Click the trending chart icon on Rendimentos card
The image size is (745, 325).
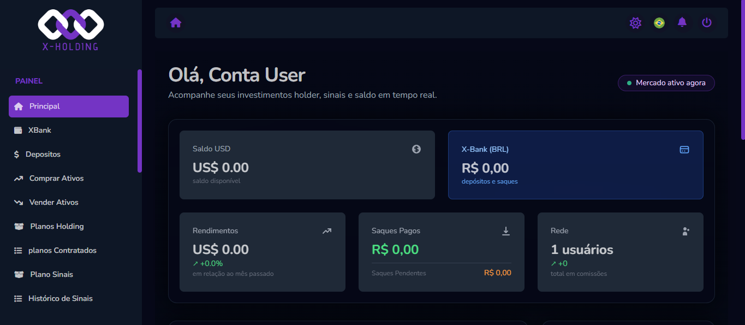point(326,231)
